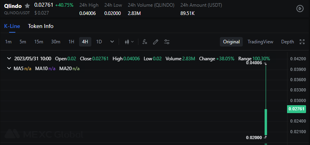The height and width of the screenshot is (145, 310).
Task: Click the 24h Volume value 2.83M
Action: click(x=134, y=13)
